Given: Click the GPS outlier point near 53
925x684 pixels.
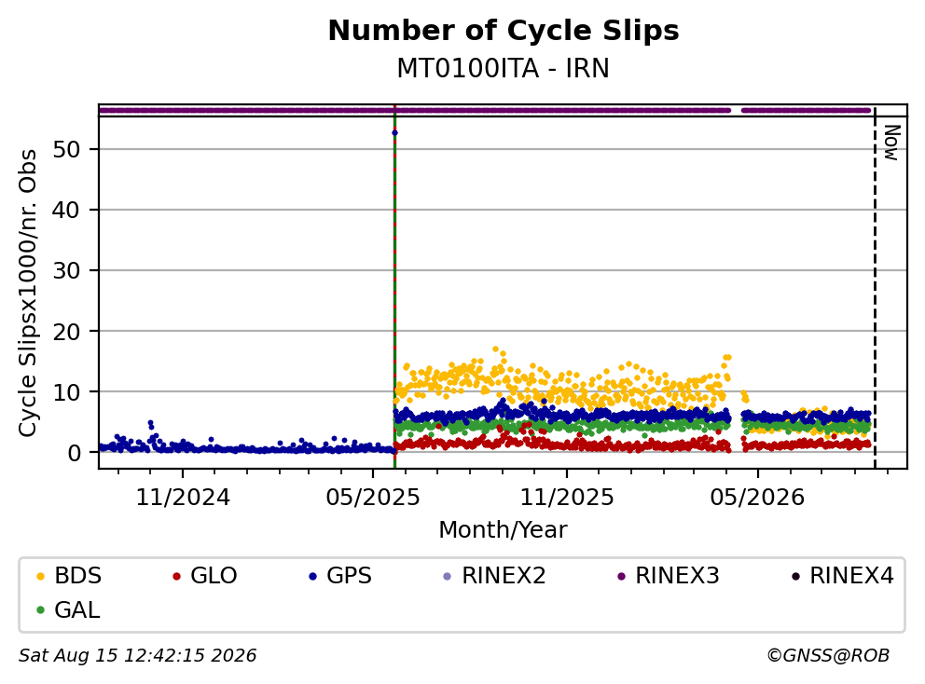Looking at the screenshot, I should click(x=394, y=132).
